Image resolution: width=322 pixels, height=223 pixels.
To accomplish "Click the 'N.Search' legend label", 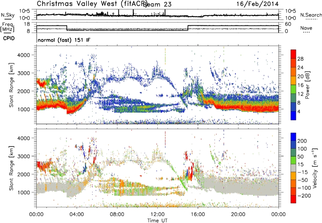I will point(311,15).
